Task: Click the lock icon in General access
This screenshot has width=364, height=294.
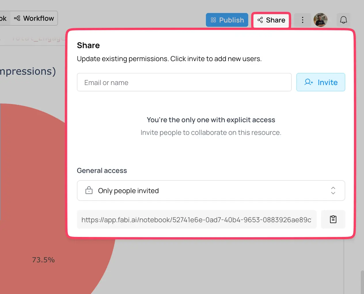Action: pyautogui.click(x=89, y=190)
